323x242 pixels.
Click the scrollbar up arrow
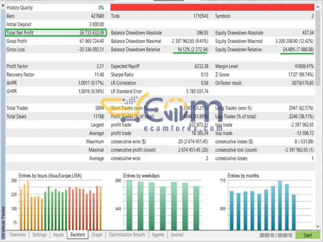[x=318, y=7]
